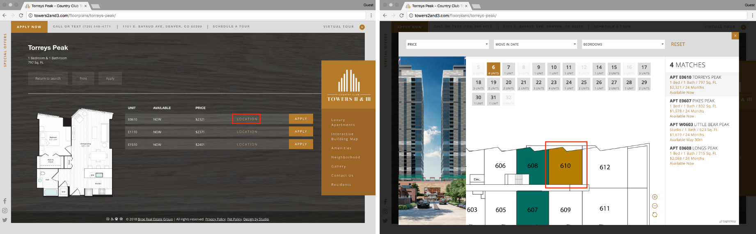Screen dimensions: 756x234
Task: Open the Twitter icon on the left page
Action: pos(5,220)
